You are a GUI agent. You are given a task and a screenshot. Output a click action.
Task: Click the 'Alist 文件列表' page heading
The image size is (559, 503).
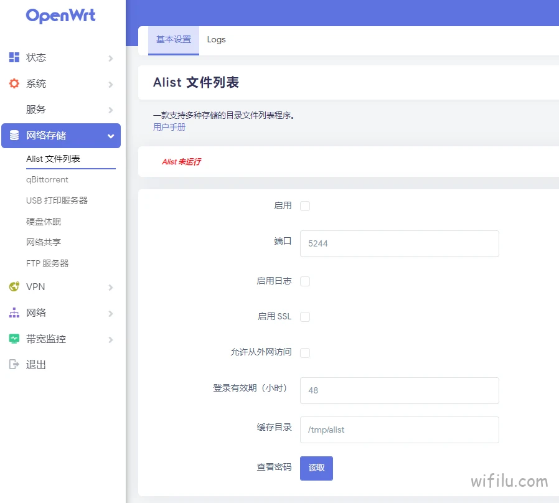(x=196, y=82)
